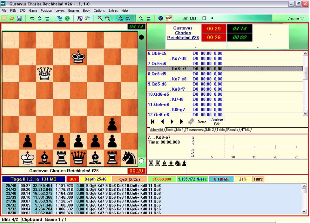The image size is (310, 223).
Task: Zoom in the board with the plus magnifier
Action: point(100,18)
